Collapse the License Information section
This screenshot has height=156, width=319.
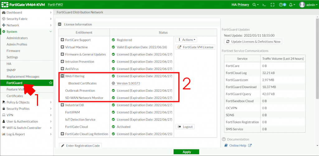pos(60,24)
